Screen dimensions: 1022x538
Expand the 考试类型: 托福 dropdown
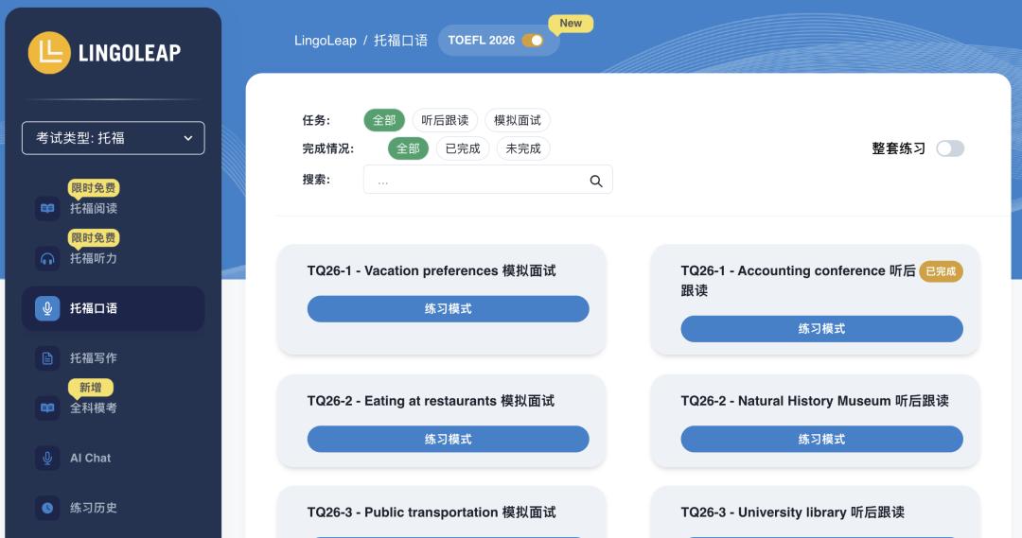click(x=114, y=138)
